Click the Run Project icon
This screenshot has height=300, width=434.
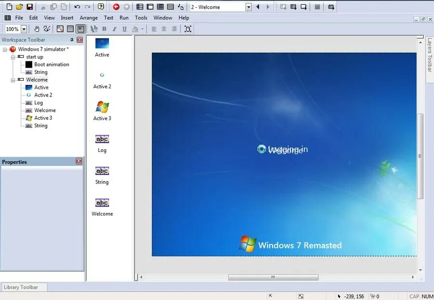(283, 7)
